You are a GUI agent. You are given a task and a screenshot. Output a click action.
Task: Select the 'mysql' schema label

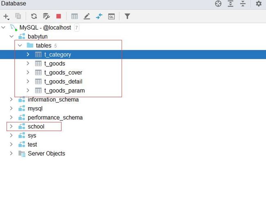[x=35, y=109]
